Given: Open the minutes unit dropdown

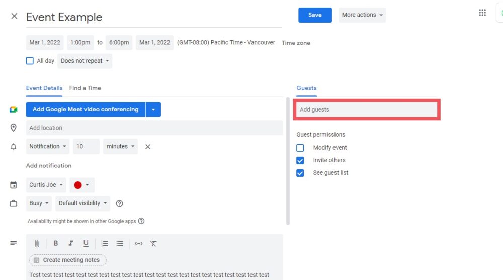Looking at the screenshot, I should click(x=120, y=147).
